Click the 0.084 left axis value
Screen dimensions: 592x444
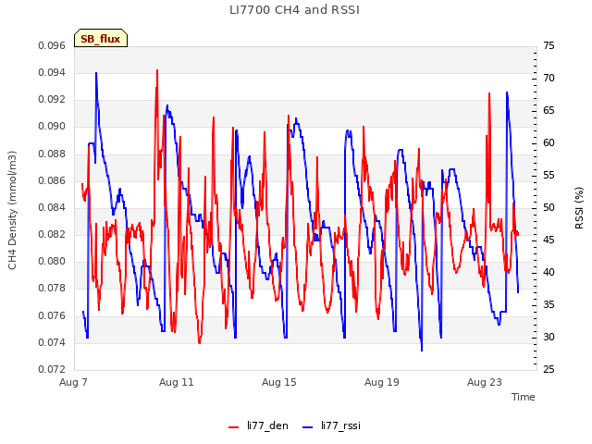52,207
